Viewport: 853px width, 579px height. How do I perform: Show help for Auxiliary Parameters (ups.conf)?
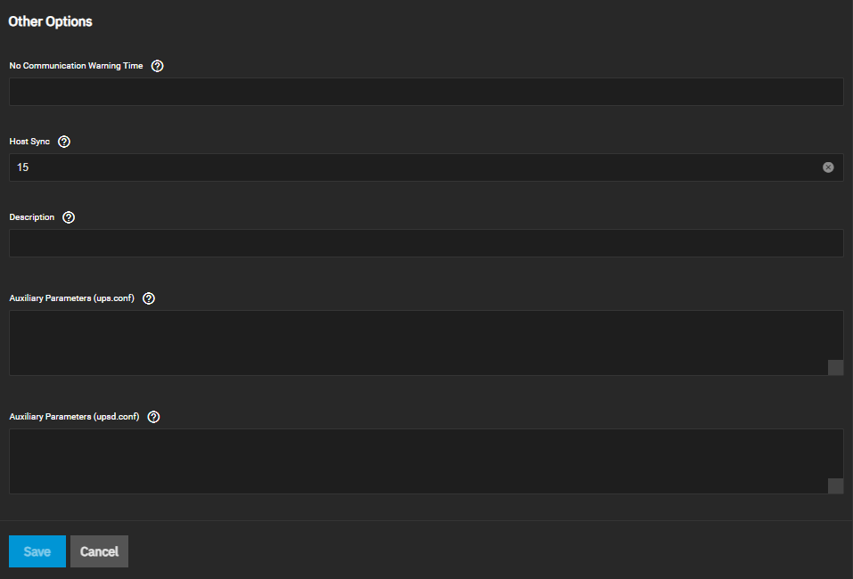(x=149, y=298)
